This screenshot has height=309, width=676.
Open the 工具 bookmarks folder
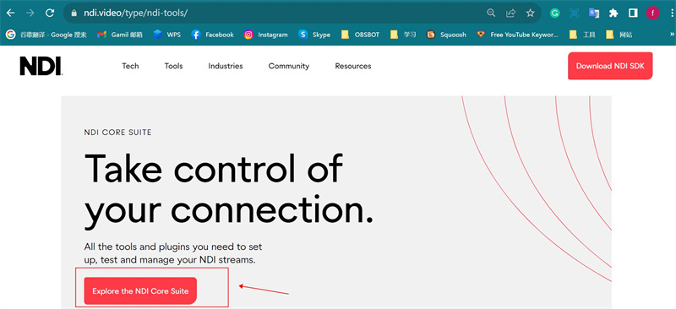[x=582, y=35]
